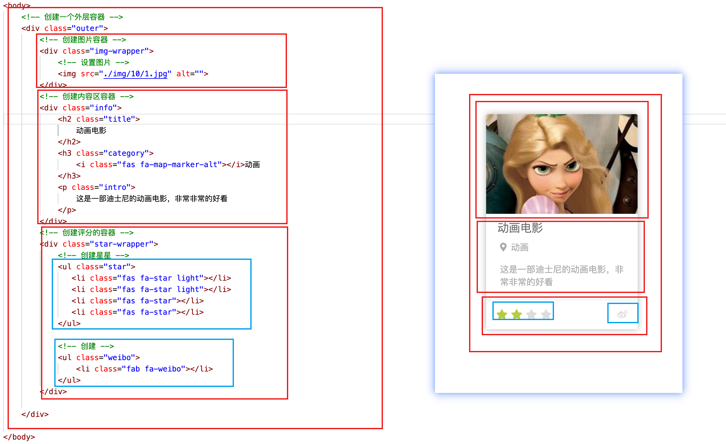Screen dimensions: 726x444
Task: Click the div class="img-wrapper" code line
Action: click(97, 51)
